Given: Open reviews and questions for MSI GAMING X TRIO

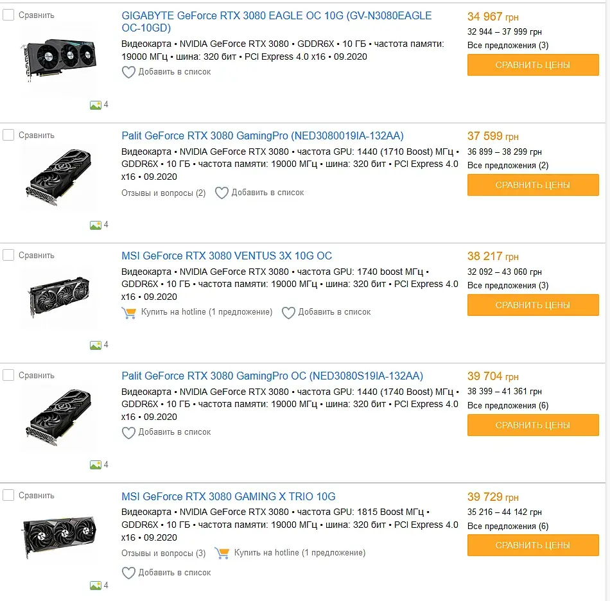Looking at the screenshot, I should point(164,553).
